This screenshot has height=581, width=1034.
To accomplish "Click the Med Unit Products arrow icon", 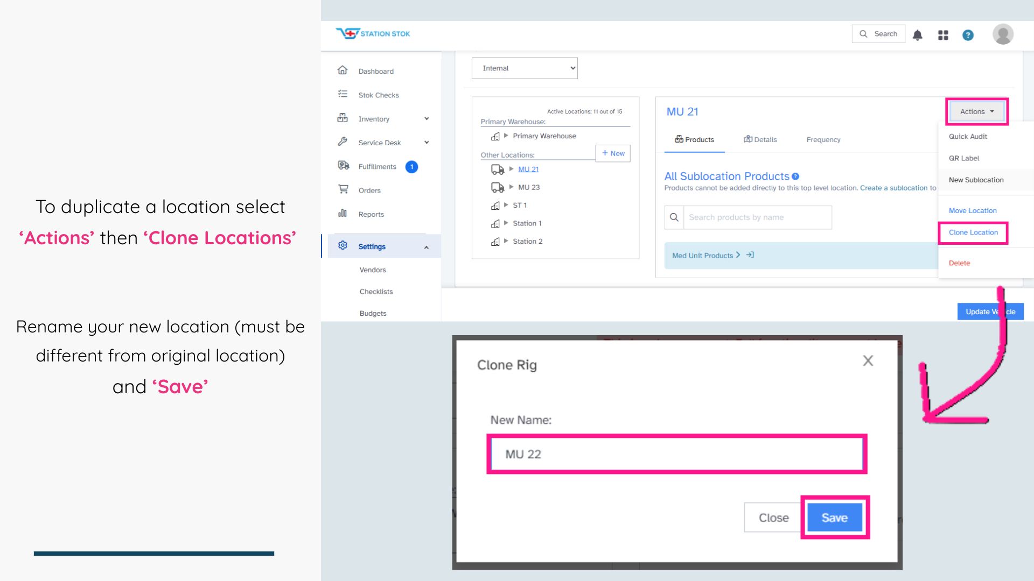I will coord(750,255).
